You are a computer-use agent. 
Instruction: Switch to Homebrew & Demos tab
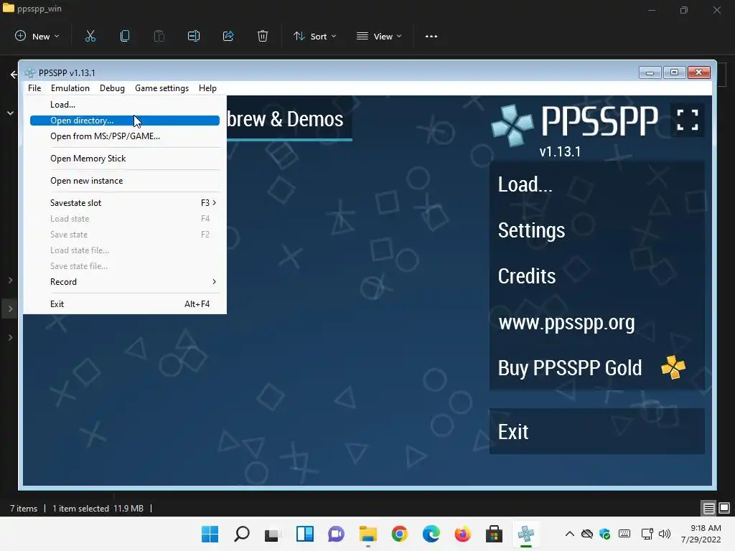point(289,119)
